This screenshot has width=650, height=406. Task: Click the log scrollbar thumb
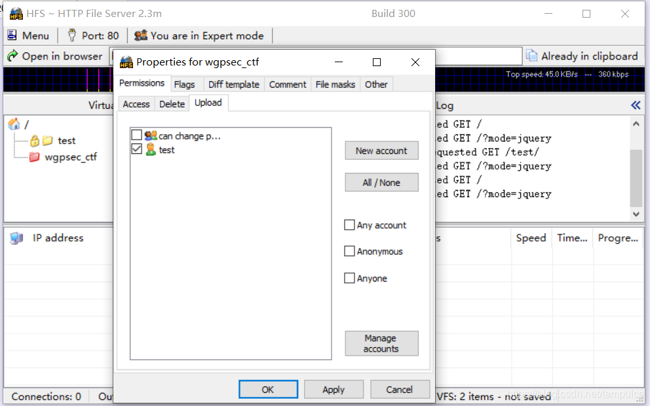(x=636, y=178)
